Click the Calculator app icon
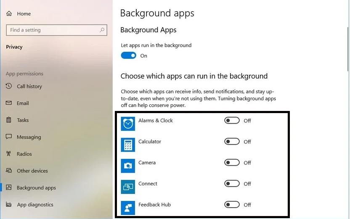 (128, 145)
